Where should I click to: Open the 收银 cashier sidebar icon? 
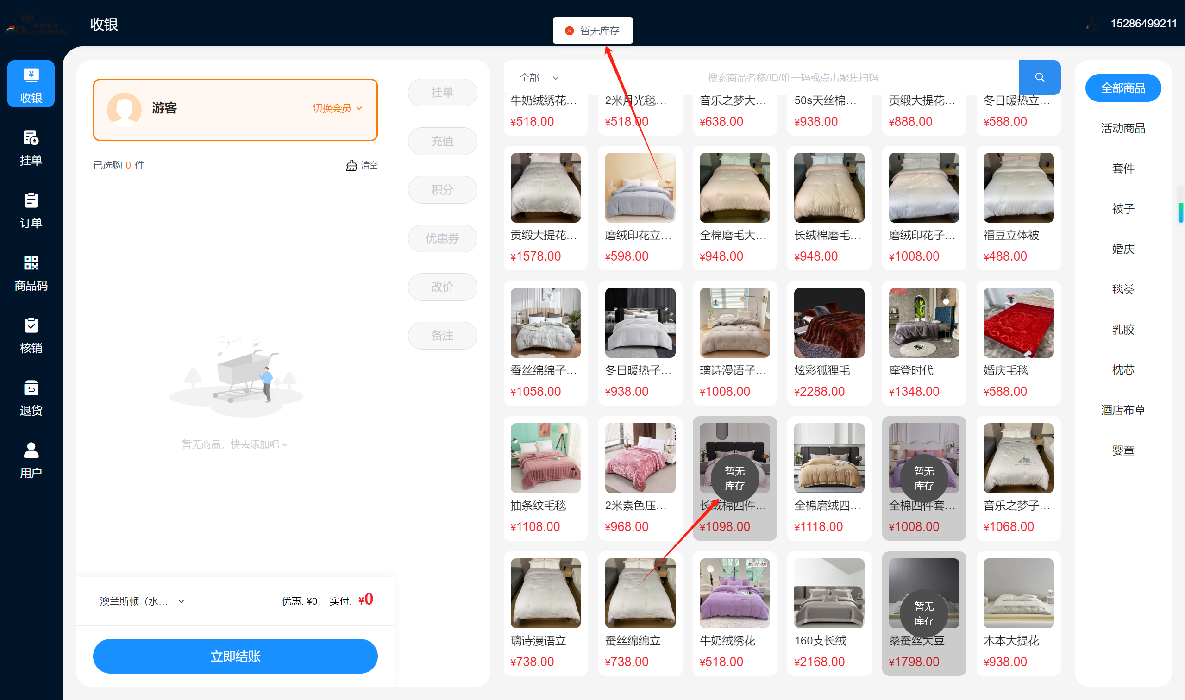(31, 84)
